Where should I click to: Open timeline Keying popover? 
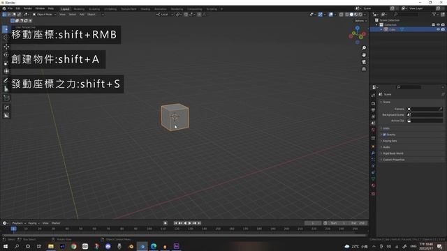(34, 223)
